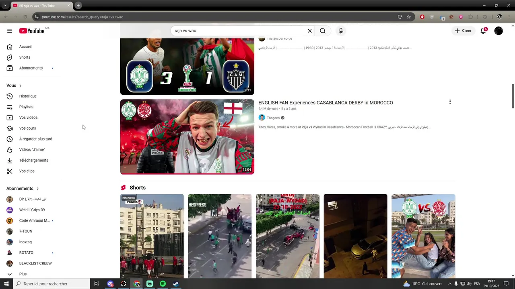Open the Windows Start menu
This screenshot has height=289, width=515.
pos(6,284)
